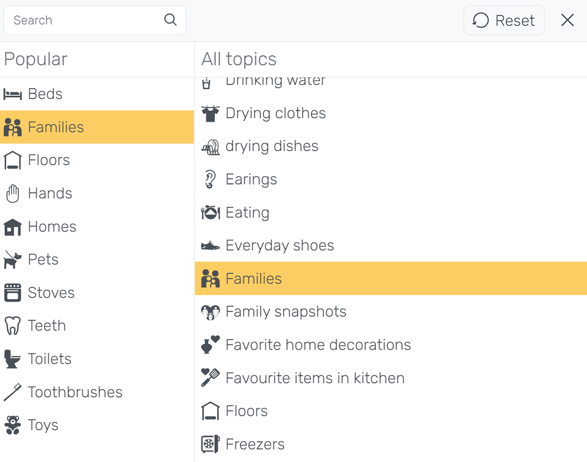Select the hand icon next to Hands

tap(13, 193)
